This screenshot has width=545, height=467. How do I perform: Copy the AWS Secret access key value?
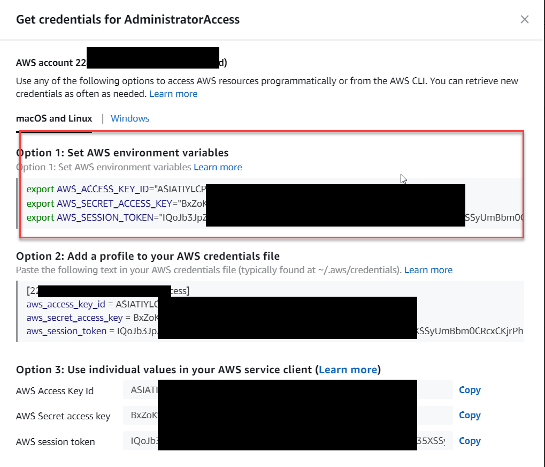point(469,415)
